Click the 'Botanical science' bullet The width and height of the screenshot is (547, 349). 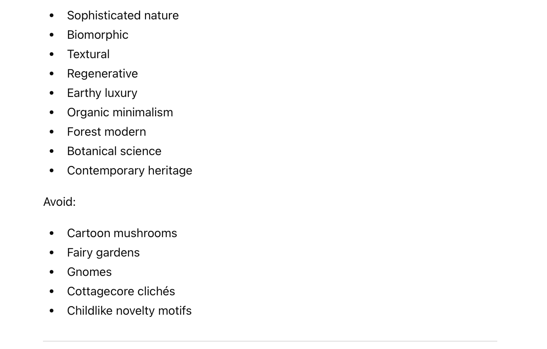114,151
